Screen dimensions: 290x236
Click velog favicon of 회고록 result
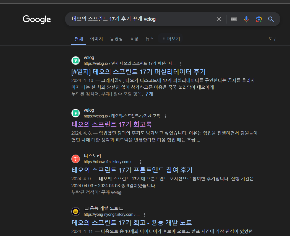pos(76,113)
